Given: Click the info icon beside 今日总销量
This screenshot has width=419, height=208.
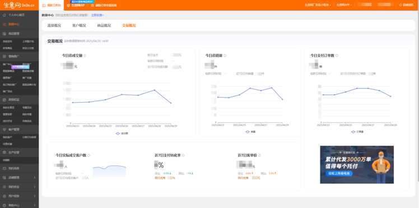Looking at the screenshot, I should click(225, 56).
